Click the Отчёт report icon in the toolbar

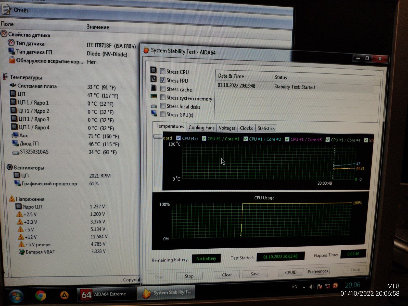point(6,9)
